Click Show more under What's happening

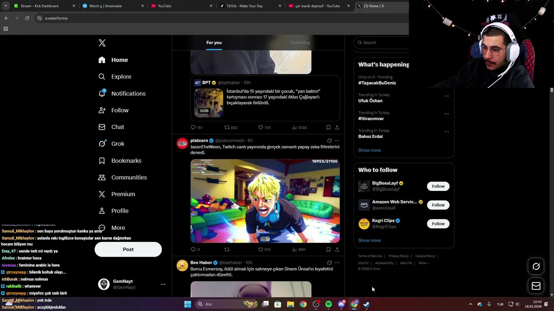tap(370, 150)
